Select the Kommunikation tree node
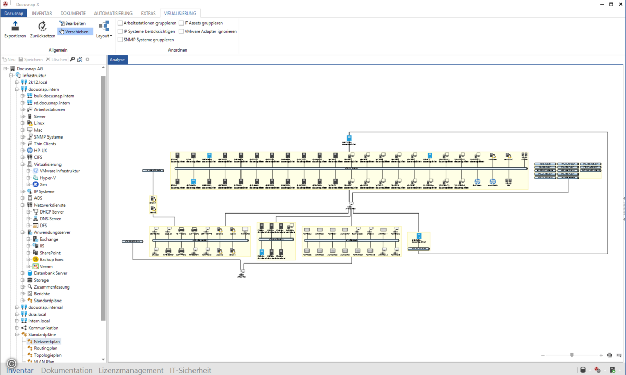Image resolution: width=626 pixels, height=375 pixels. [x=40, y=328]
